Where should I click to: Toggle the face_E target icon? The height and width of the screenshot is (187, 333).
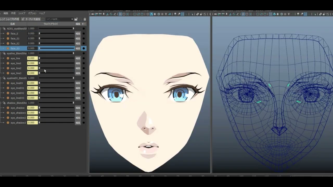(x=8, y=34)
